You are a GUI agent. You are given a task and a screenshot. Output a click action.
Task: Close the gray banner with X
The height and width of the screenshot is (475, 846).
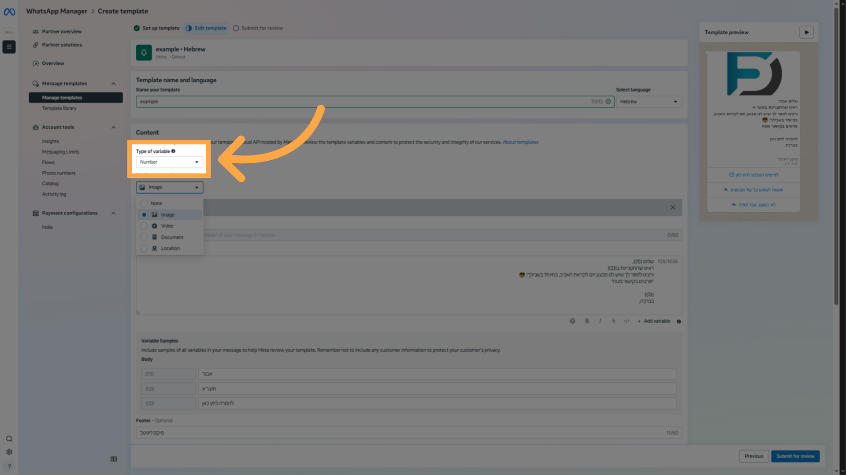click(x=673, y=207)
